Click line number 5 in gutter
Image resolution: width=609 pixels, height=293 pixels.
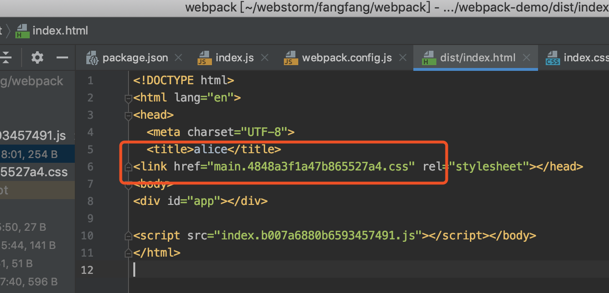pos(91,149)
